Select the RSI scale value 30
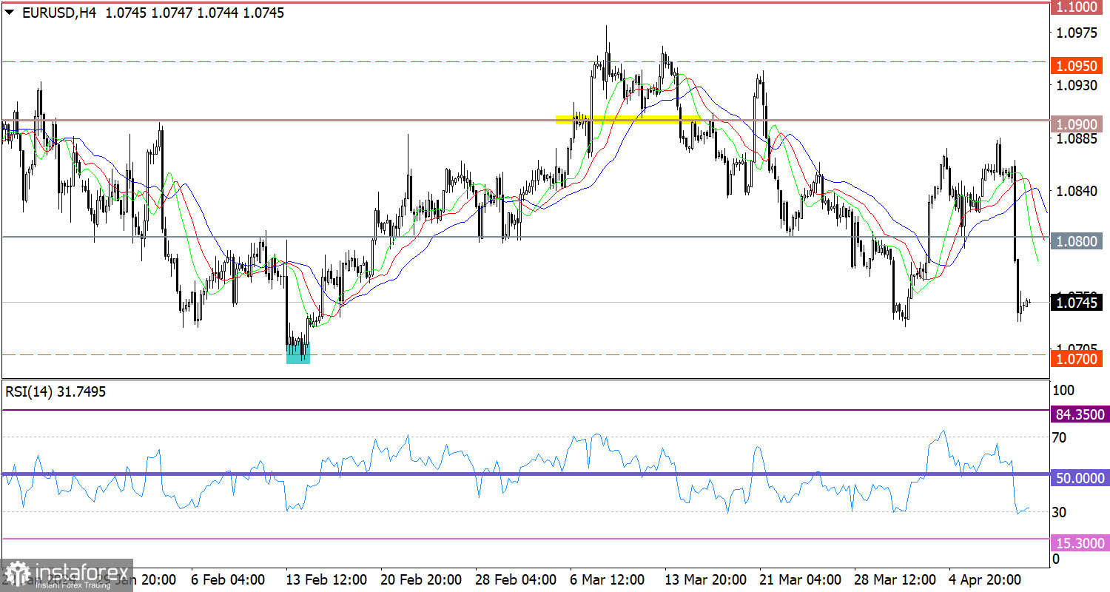This screenshot has width=1110, height=592. pyautogui.click(x=1060, y=512)
